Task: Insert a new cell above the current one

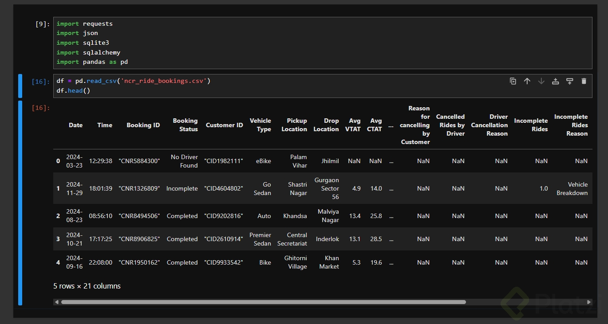Action: coord(555,81)
